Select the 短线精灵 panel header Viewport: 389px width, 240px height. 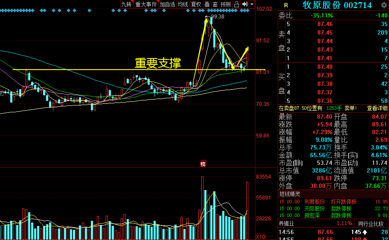click(290, 194)
